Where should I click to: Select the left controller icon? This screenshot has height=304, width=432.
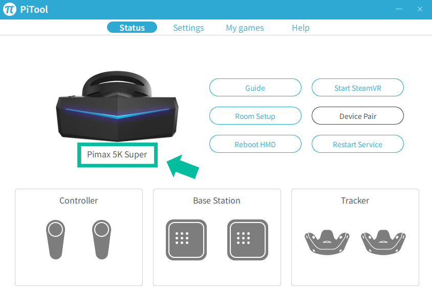point(56,239)
